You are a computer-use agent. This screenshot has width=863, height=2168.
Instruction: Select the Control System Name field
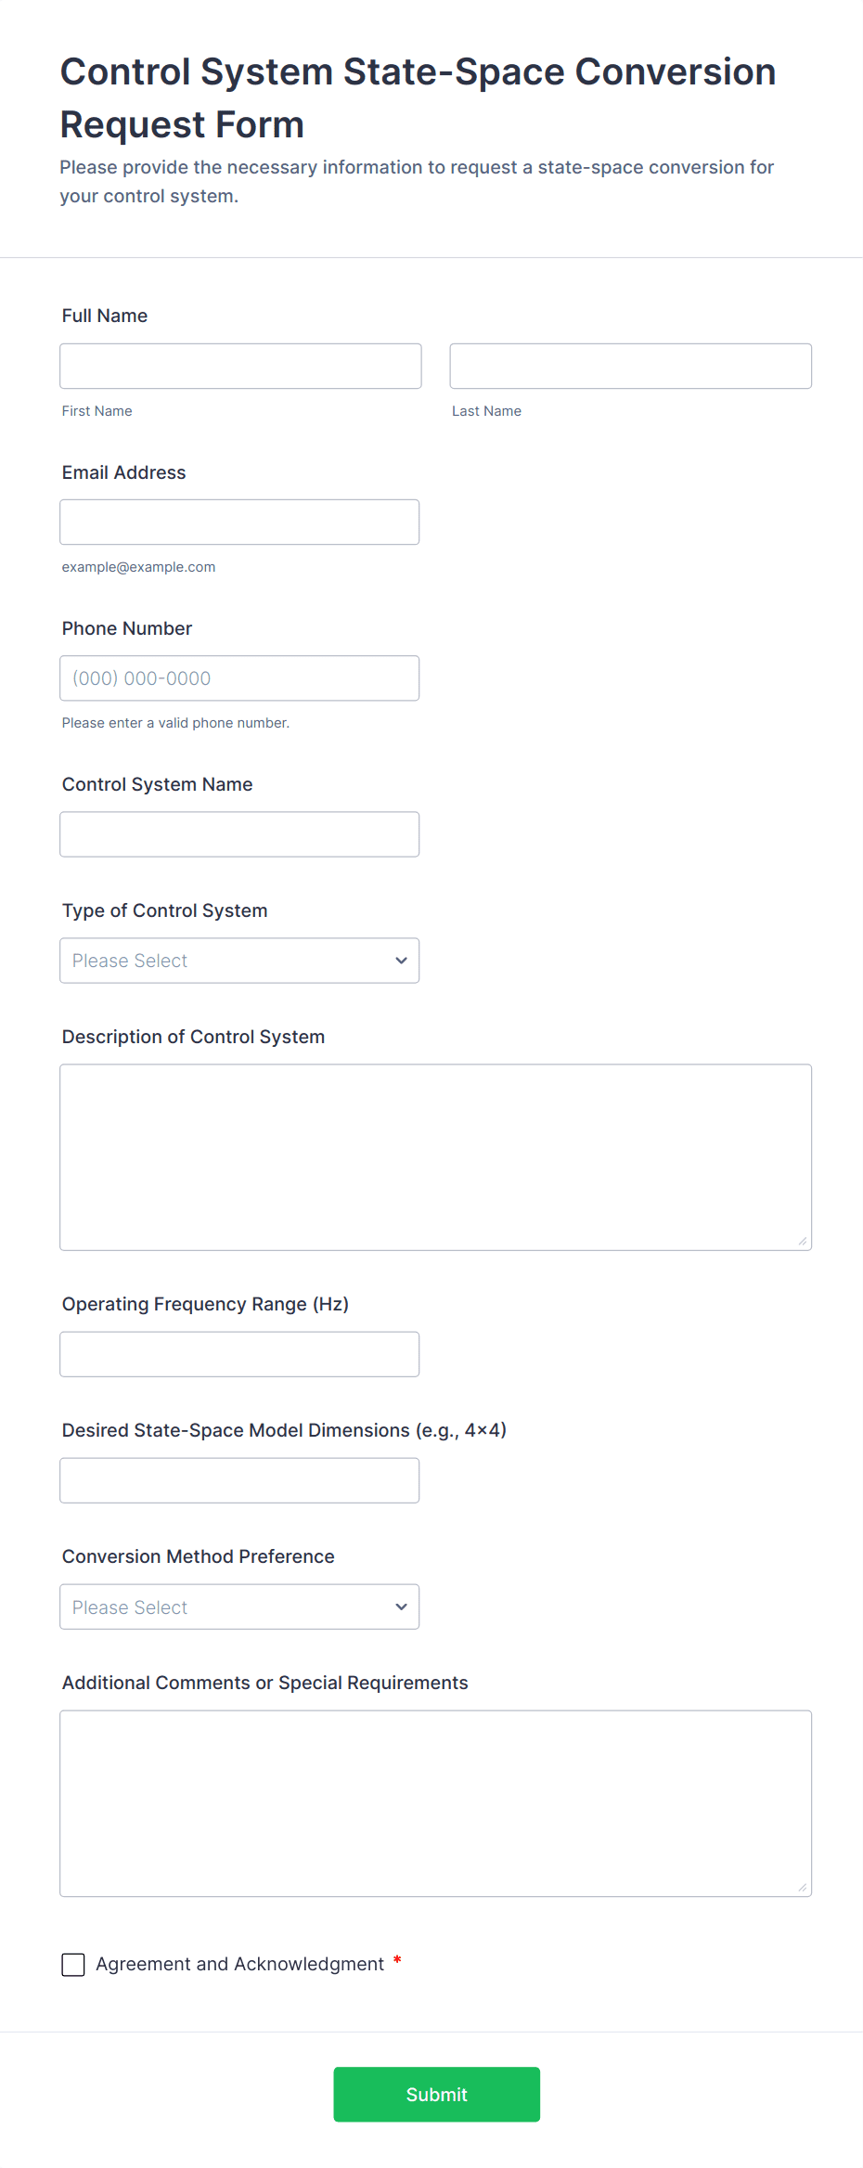coord(239,833)
